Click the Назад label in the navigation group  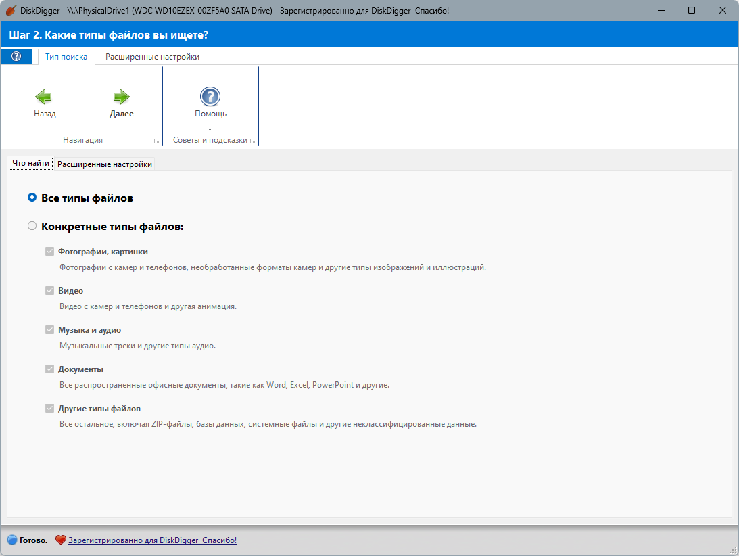[x=45, y=114]
